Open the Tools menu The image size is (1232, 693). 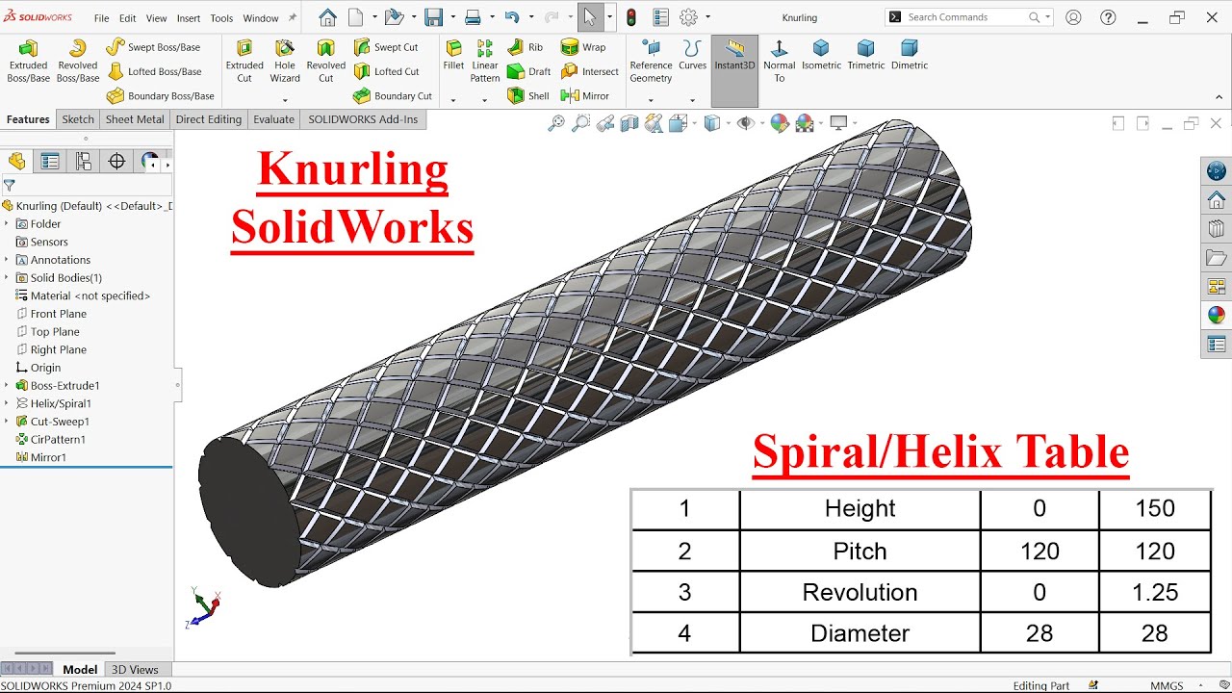pos(221,18)
